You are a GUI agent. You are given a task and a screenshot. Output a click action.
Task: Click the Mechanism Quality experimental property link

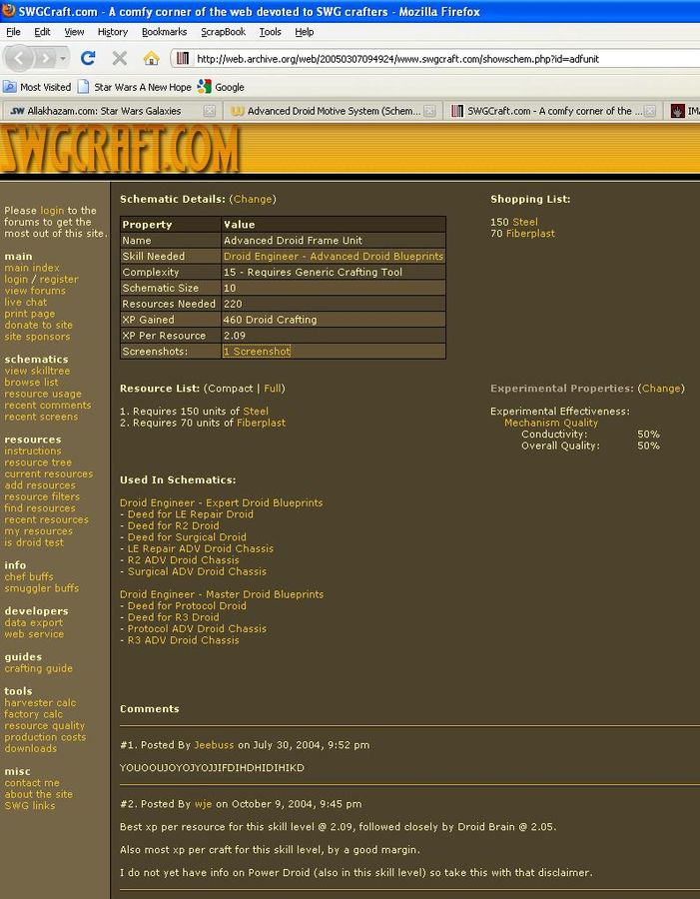tap(551, 424)
